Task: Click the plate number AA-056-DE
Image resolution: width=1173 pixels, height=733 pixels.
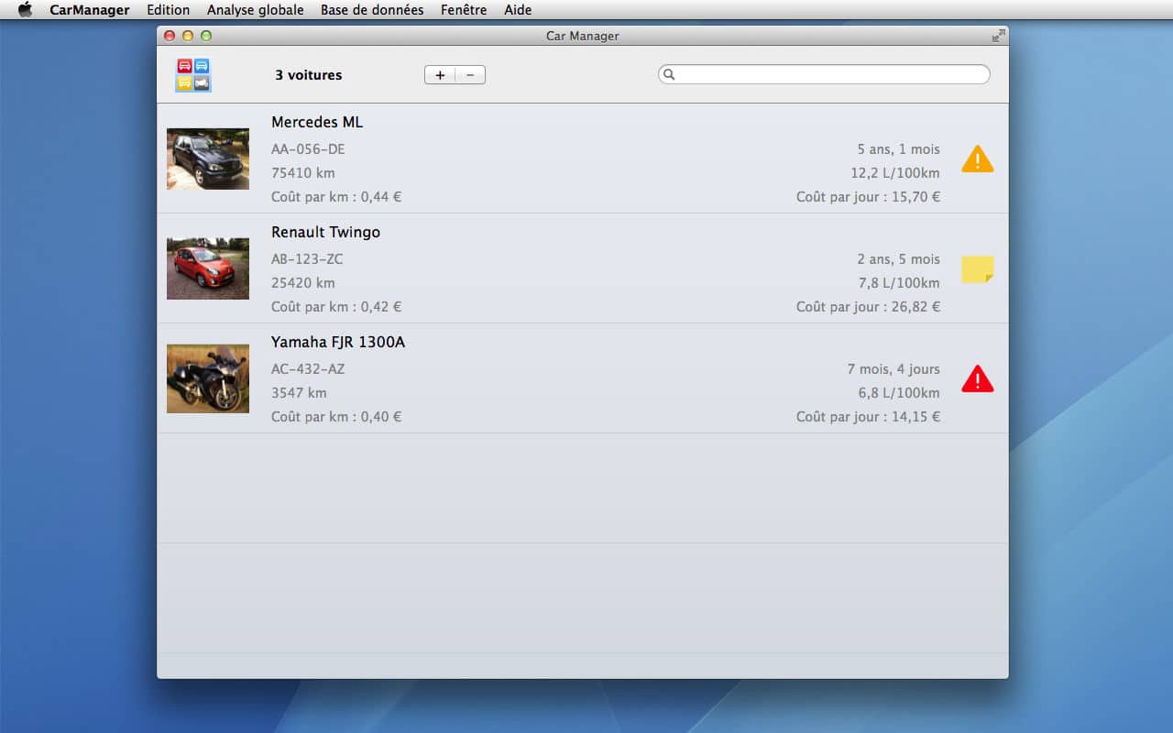Action: click(308, 149)
